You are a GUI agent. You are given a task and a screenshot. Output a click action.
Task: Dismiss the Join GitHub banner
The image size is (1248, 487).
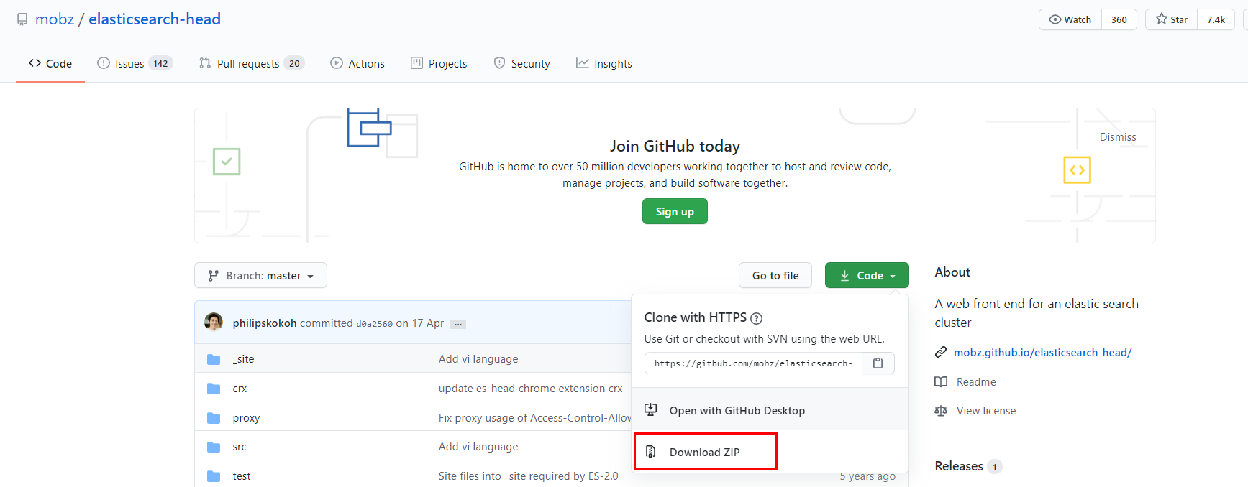pyautogui.click(x=1118, y=137)
